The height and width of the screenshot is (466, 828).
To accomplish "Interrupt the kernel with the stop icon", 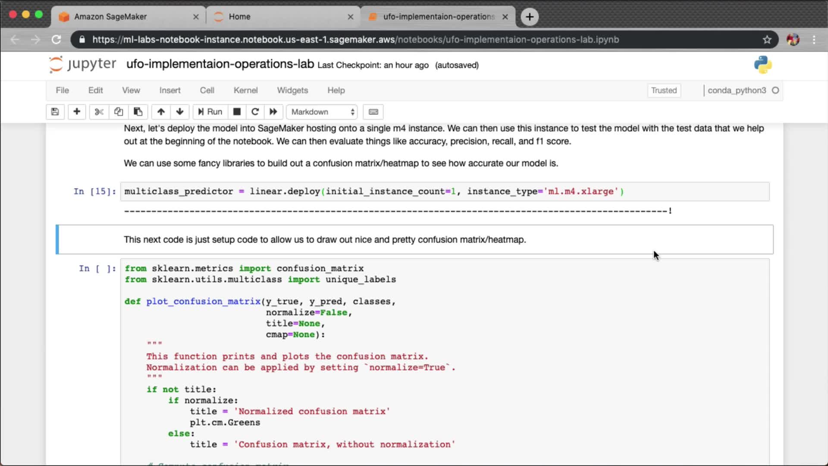I will [237, 112].
